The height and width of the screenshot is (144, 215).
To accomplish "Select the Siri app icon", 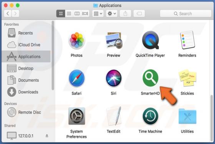I will (x=114, y=78).
